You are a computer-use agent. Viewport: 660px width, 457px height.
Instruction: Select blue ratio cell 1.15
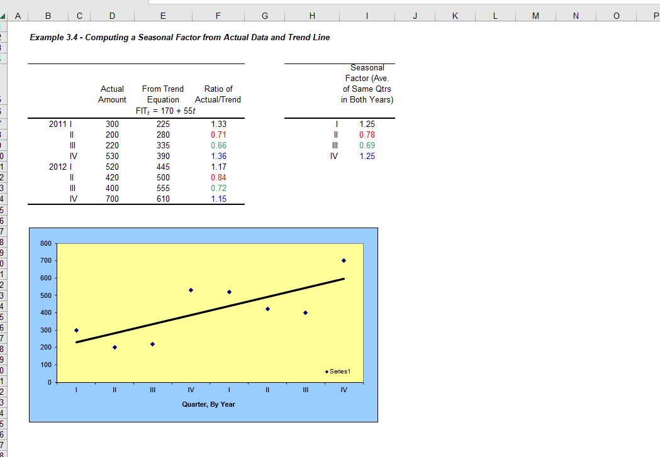click(x=218, y=199)
